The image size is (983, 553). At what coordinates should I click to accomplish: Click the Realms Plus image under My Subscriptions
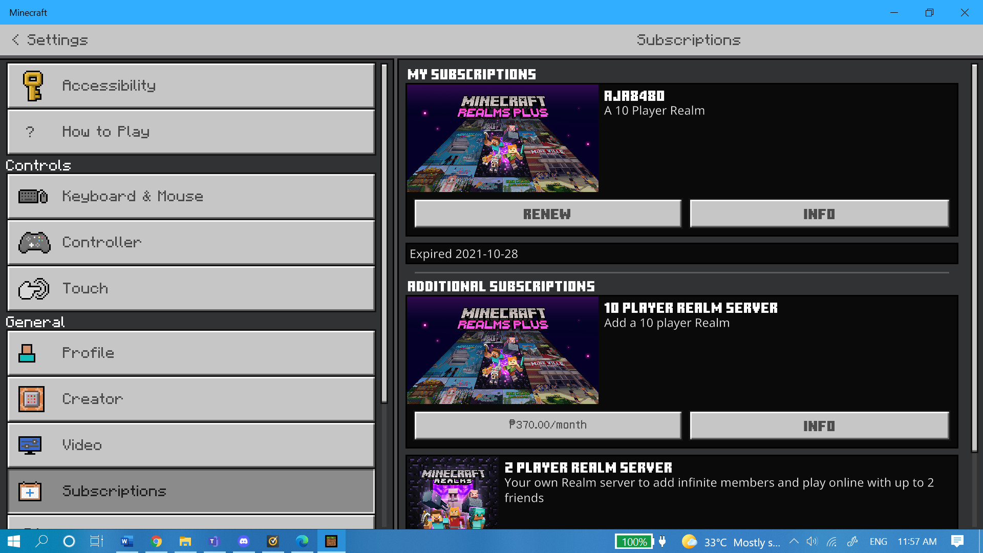point(502,138)
